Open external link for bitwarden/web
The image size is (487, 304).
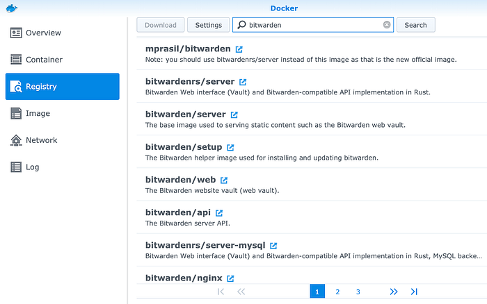click(223, 180)
